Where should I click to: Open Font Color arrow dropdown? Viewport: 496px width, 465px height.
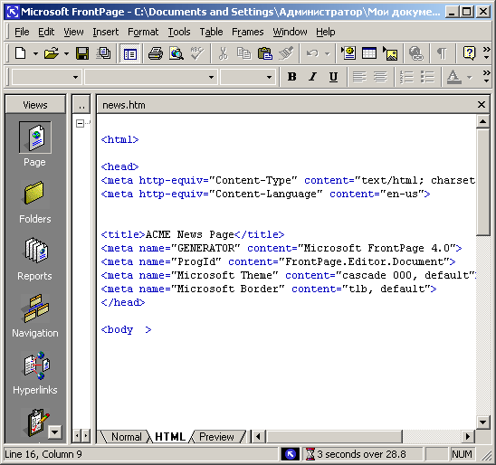470,77
